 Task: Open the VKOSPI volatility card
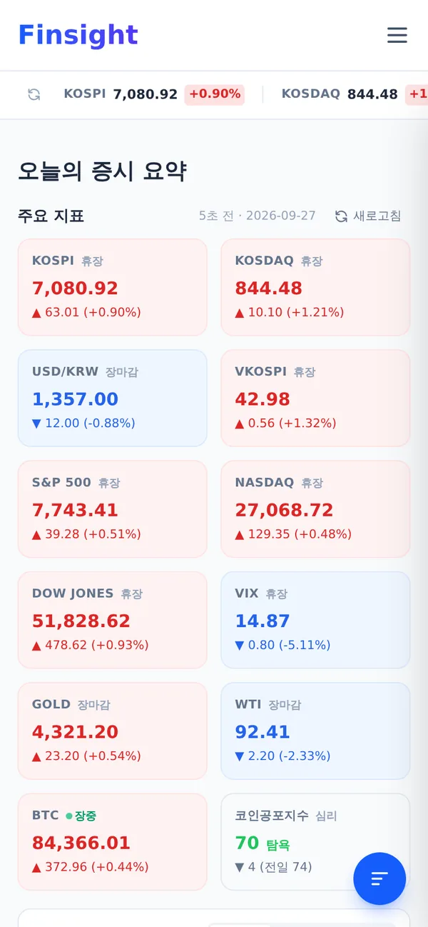tap(315, 398)
